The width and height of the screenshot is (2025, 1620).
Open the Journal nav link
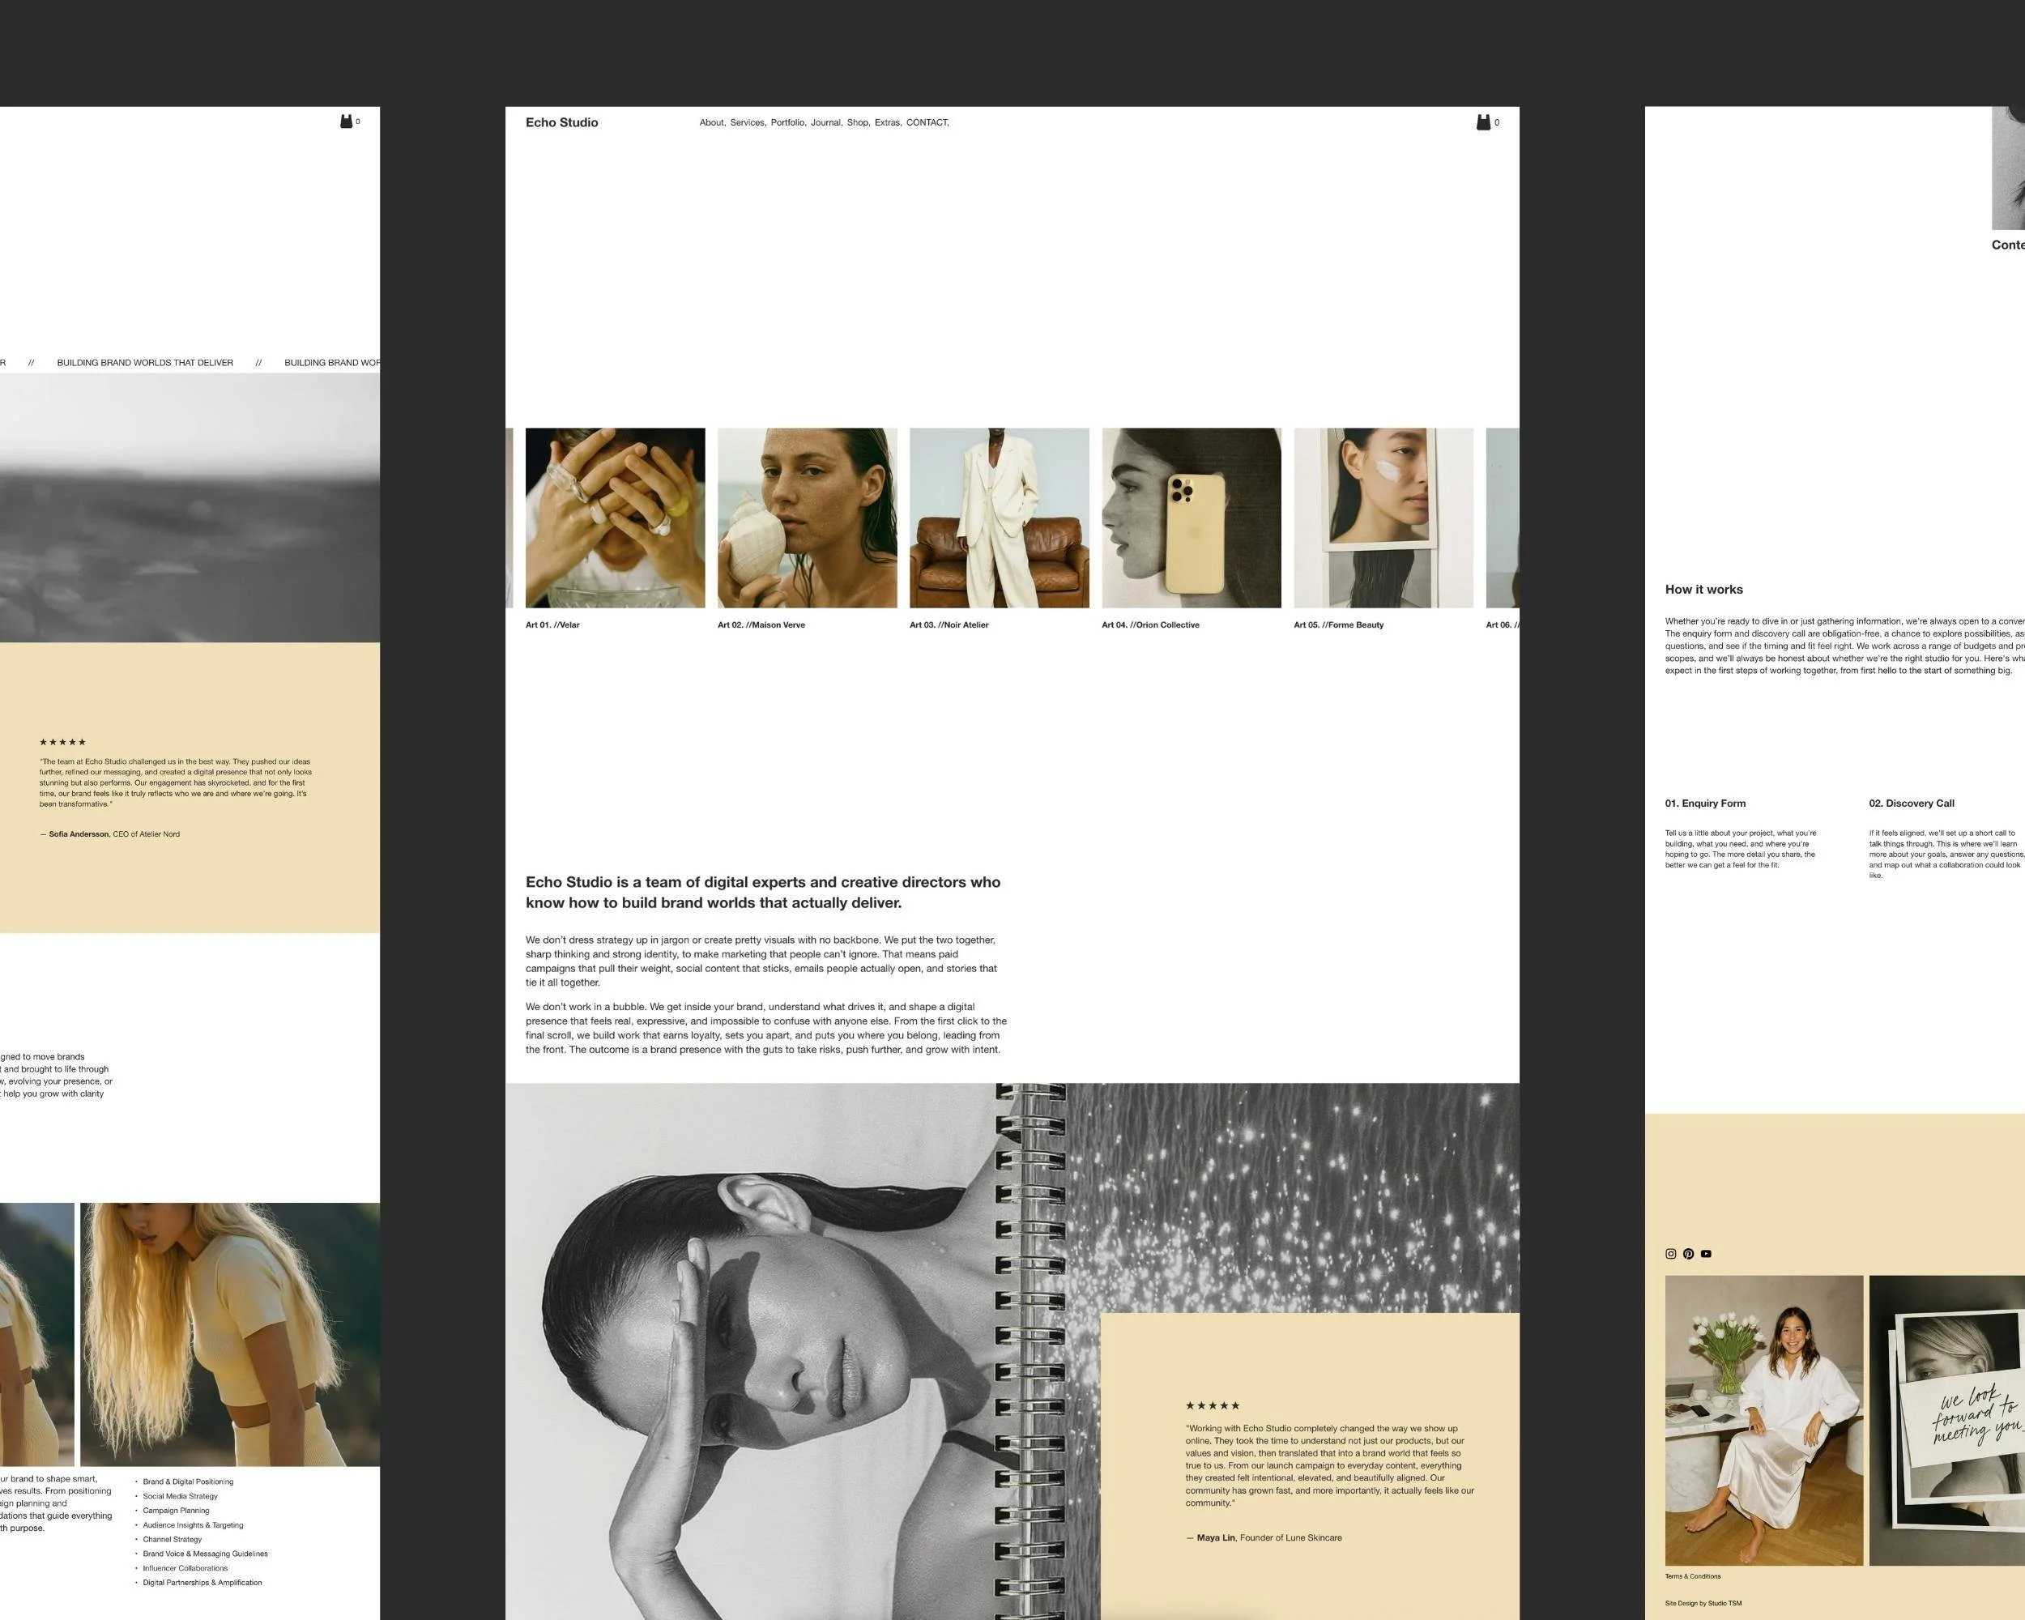click(x=825, y=122)
